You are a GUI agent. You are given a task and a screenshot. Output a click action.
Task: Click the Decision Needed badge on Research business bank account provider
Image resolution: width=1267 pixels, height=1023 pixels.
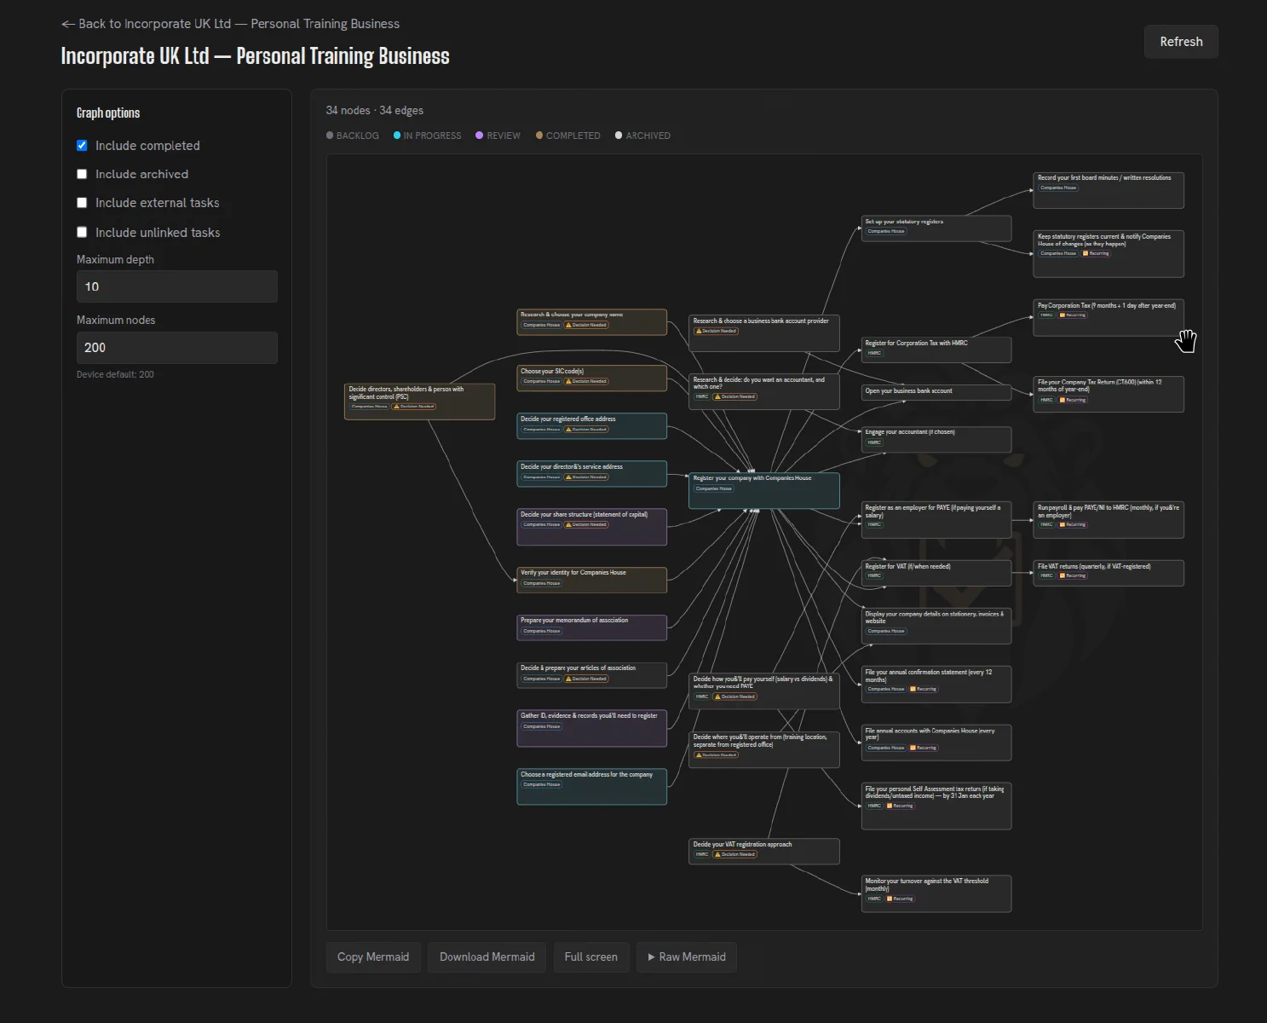tap(716, 331)
